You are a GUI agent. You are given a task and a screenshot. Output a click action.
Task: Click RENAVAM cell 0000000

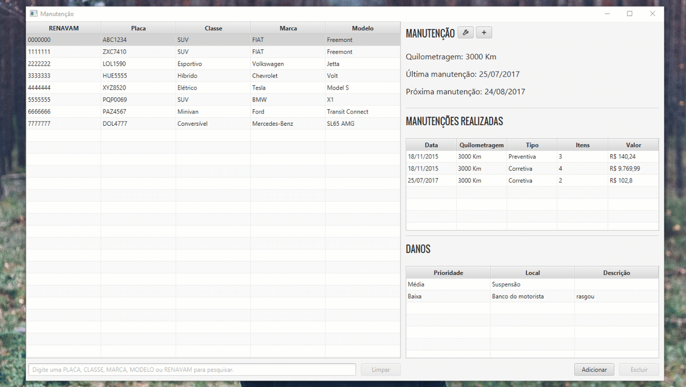coord(63,40)
